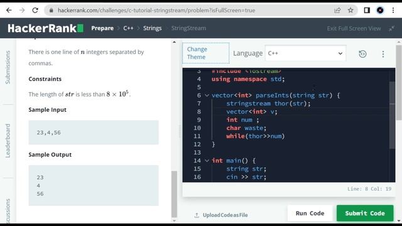This screenshot has width=402, height=226.
Task: Click the sample input box 23,4,56
Action: pos(94,132)
